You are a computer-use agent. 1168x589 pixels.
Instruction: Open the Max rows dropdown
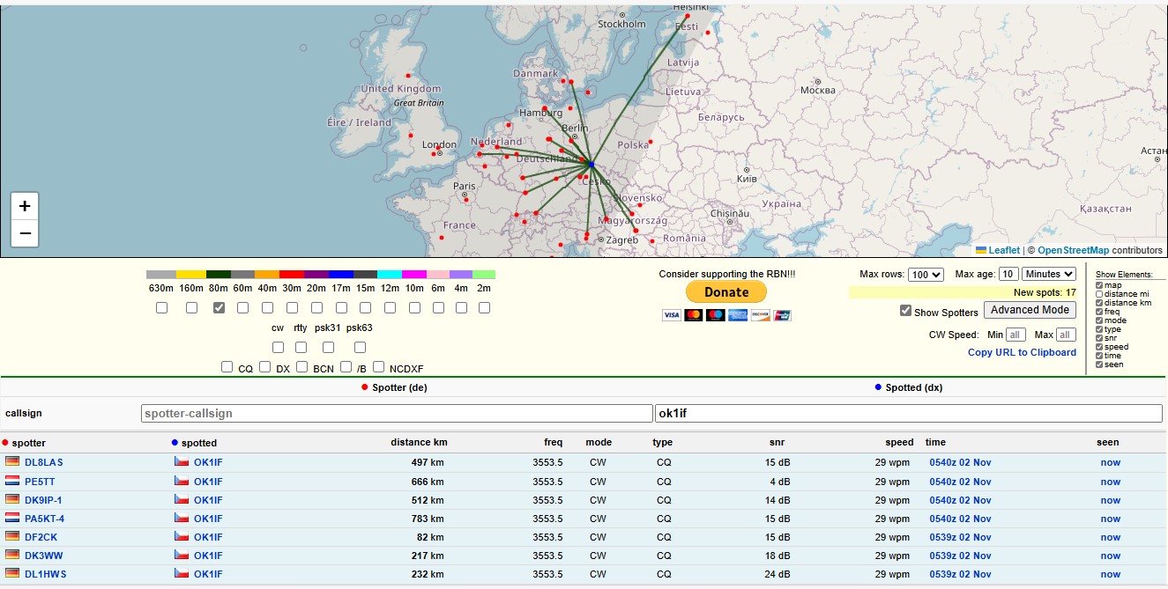[x=926, y=275]
